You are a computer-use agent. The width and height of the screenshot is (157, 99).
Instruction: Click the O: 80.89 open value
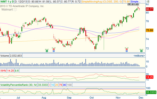pos(33,2)
